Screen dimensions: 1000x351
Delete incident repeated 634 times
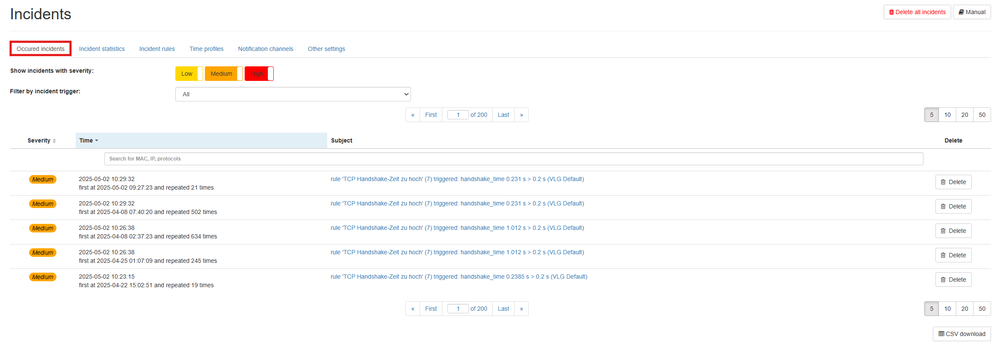pyautogui.click(x=953, y=231)
